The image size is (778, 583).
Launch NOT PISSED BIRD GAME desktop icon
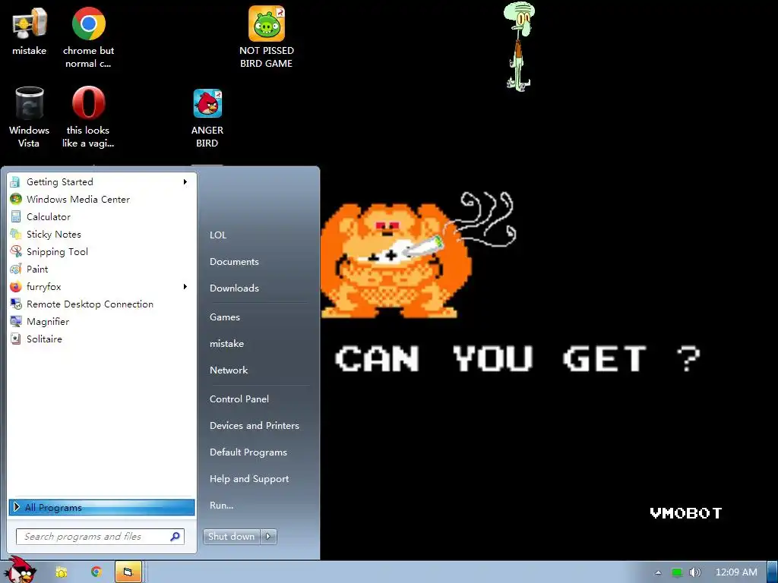point(267,37)
